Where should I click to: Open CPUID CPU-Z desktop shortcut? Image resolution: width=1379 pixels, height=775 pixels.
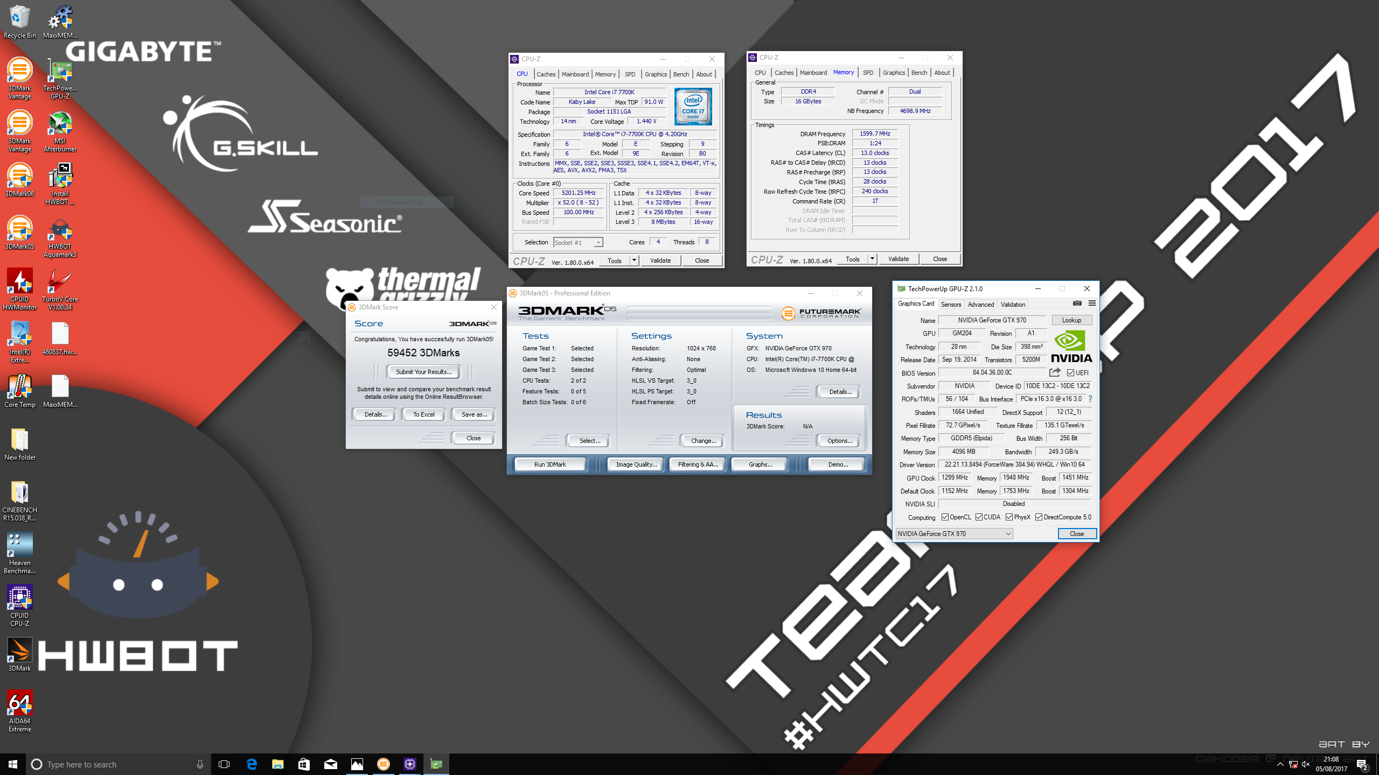[x=20, y=606]
